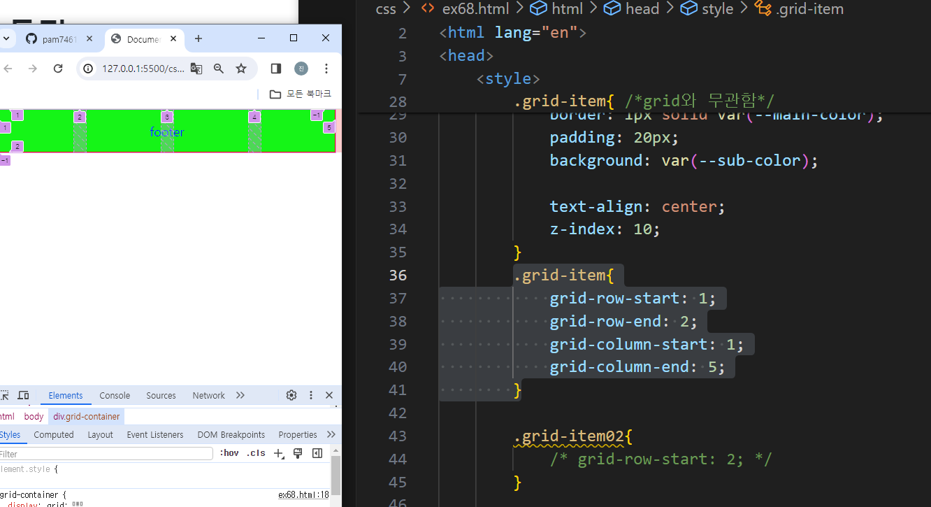Open DevTools settings gear
Viewport: 931px width, 507px height.
(291, 395)
